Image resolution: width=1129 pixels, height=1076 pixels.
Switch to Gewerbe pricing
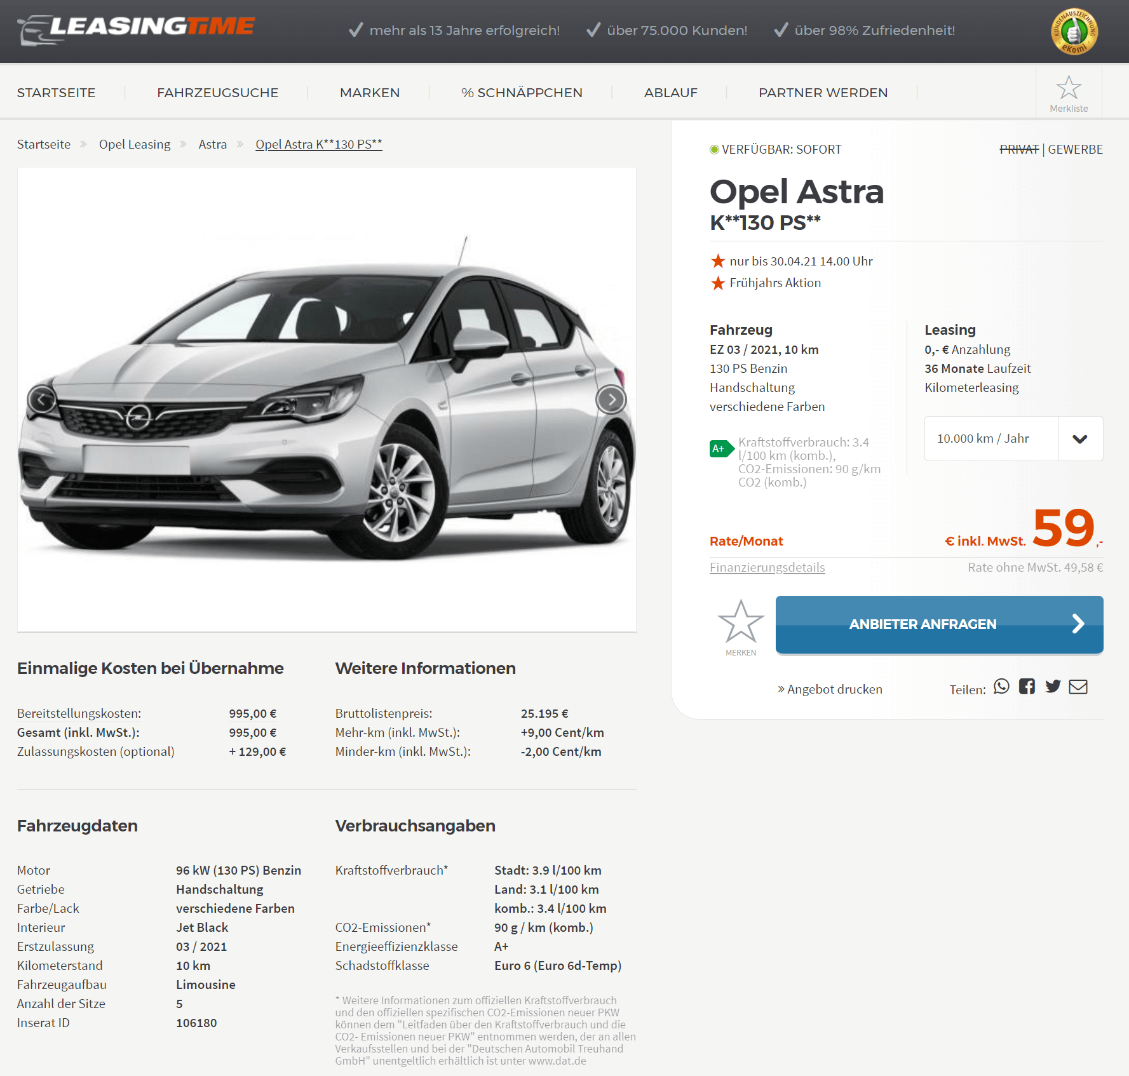1075,149
